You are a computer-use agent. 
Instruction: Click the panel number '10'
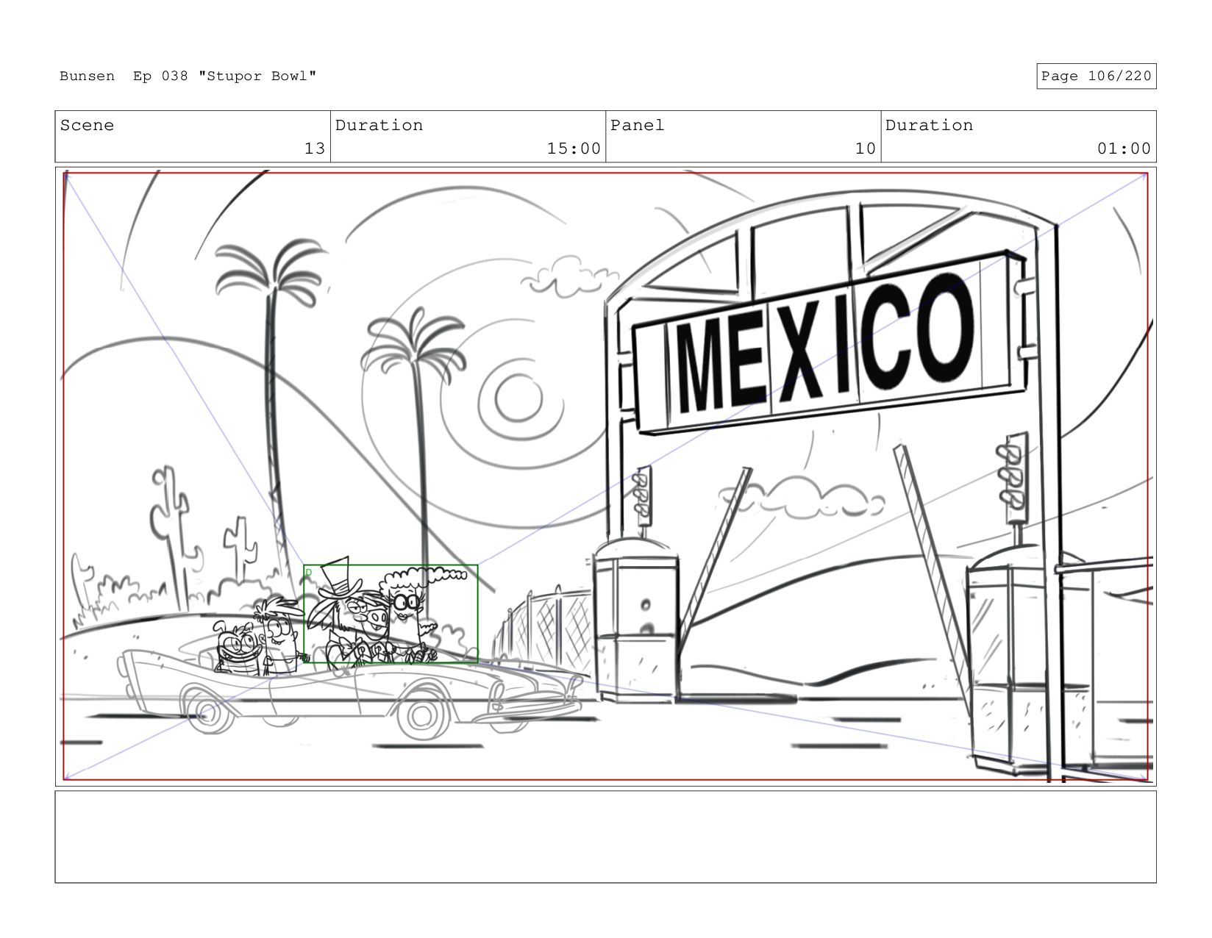[866, 148]
